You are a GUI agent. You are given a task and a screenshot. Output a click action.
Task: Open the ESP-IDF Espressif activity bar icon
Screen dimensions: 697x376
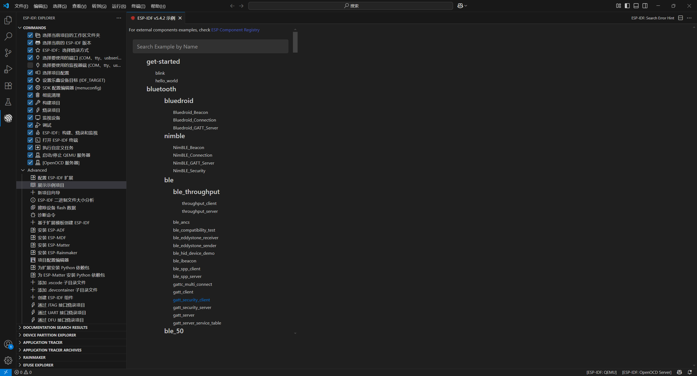(8, 118)
